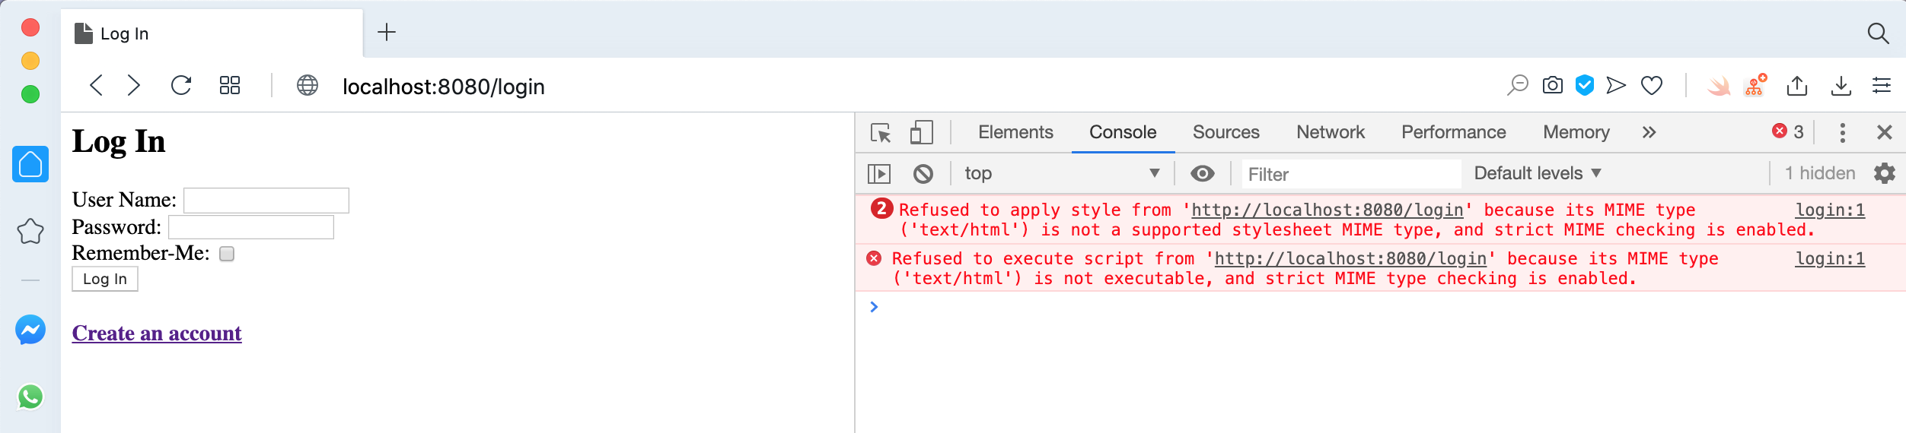
Task: Reload the login page
Action: pos(181,85)
